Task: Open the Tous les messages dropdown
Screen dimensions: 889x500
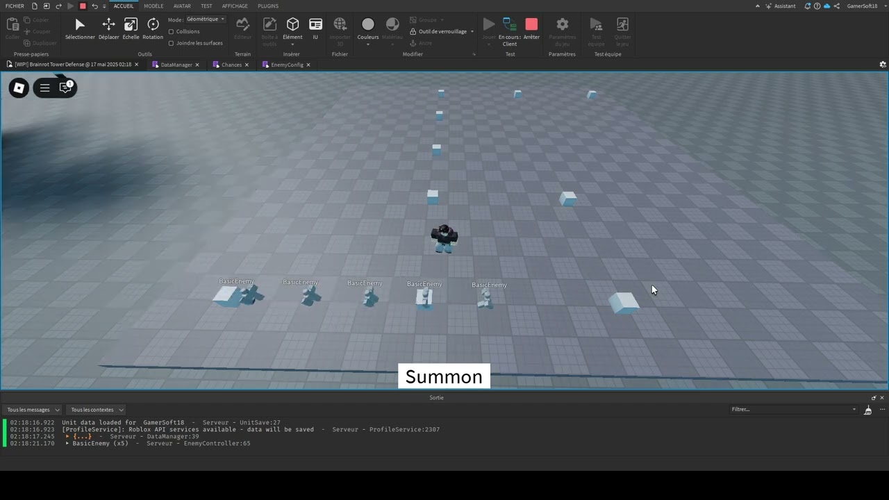Action: coord(32,409)
